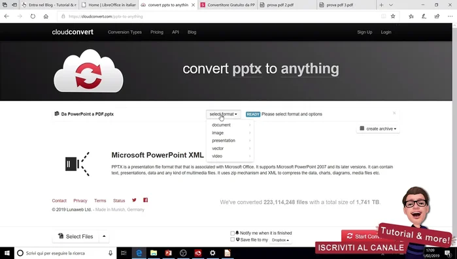The width and height of the screenshot is (457, 259).
Task: Refresh the page
Action: 33,16
